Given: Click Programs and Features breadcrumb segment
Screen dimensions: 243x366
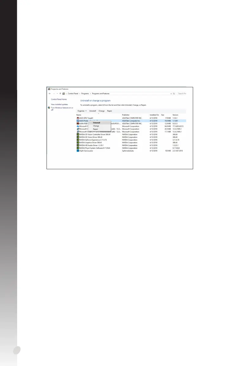Looking at the screenshot, I should coord(101,94).
